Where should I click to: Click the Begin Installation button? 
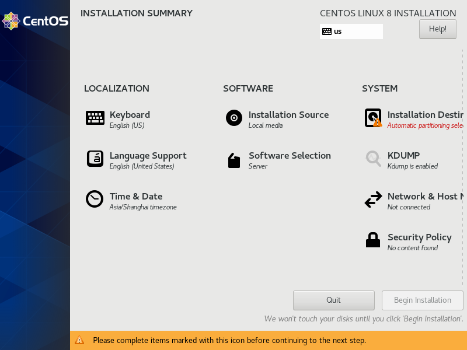click(x=422, y=300)
